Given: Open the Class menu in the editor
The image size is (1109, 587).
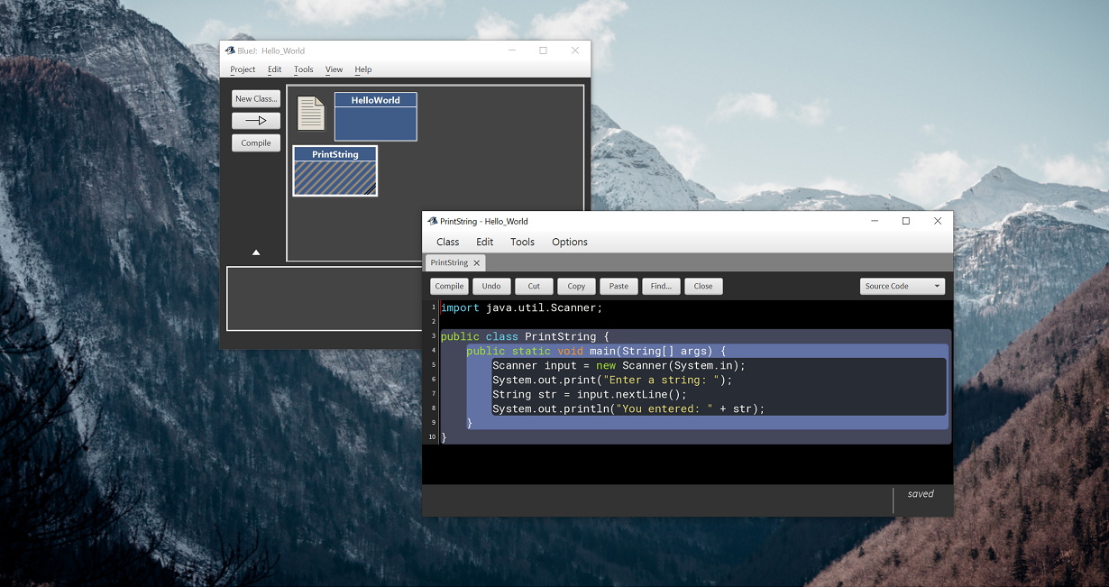Looking at the screenshot, I should click(447, 242).
